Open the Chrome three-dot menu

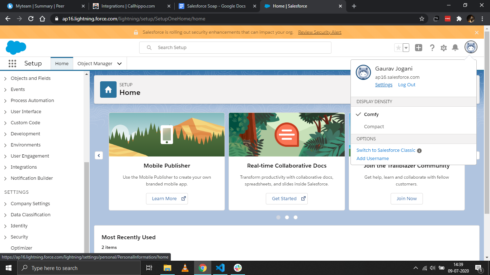tap(482, 19)
